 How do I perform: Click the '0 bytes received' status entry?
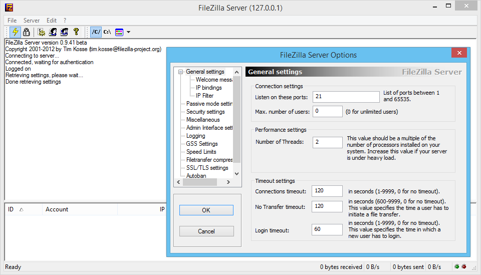pos(341,267)
